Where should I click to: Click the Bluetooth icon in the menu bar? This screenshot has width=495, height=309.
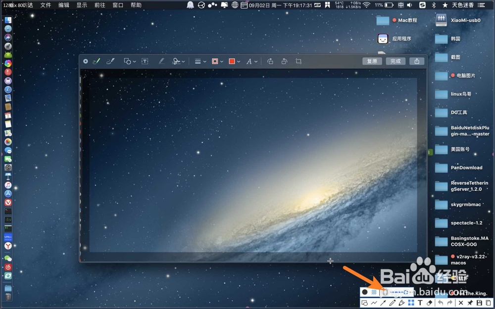pos(434,5)
